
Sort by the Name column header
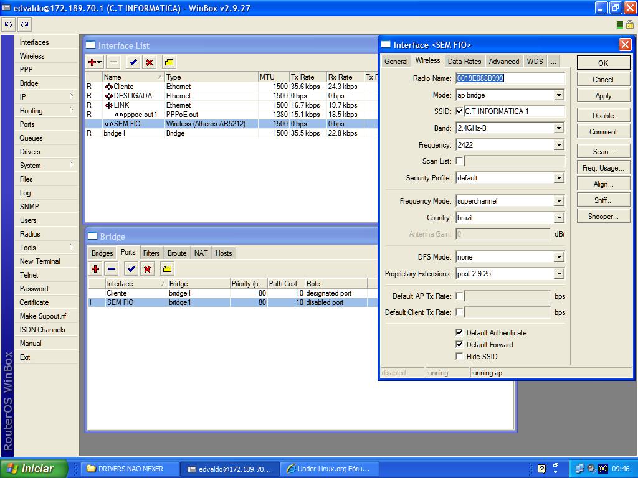tap(133, 77)
